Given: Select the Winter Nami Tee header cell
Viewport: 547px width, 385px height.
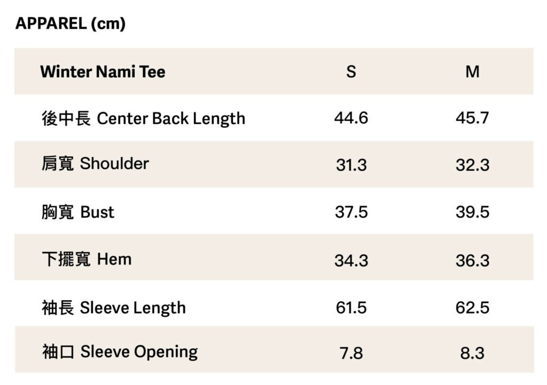Looking at the screenshot, I should pyautogui.click(x=103, y=71).
